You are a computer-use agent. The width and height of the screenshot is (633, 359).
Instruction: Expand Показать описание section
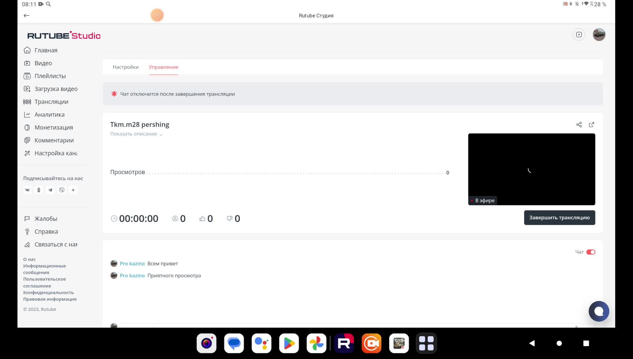[136, 134]
